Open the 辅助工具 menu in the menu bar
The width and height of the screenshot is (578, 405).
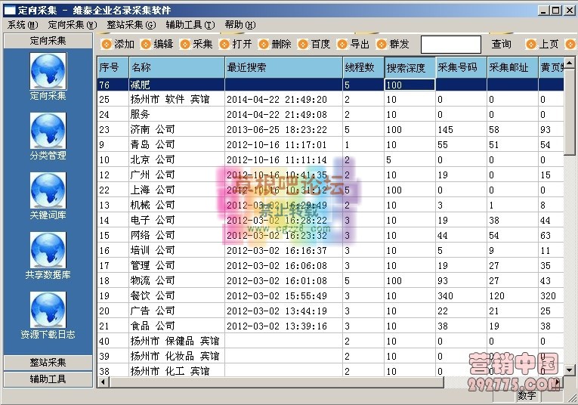pos(190,25)
